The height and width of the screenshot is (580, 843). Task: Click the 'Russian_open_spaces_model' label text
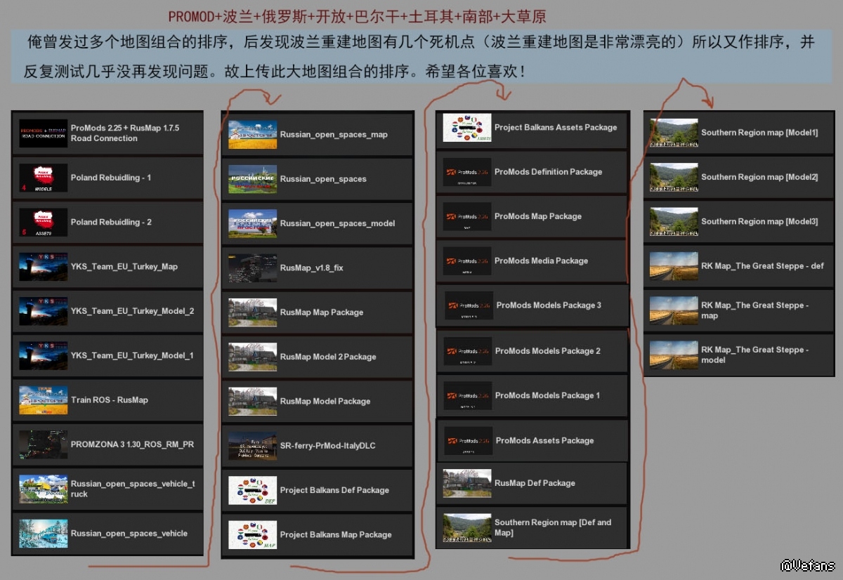338,223
